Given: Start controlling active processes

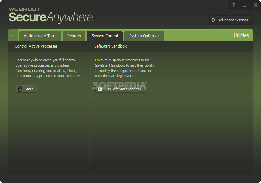Looking at the screenshot, I should pos(26,89).
